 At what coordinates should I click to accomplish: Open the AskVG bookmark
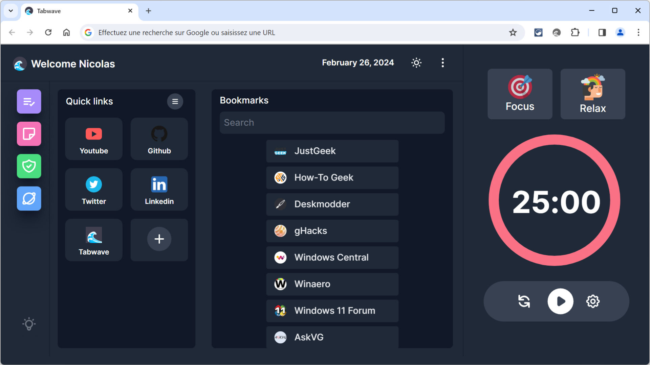(x=332, y=337)
